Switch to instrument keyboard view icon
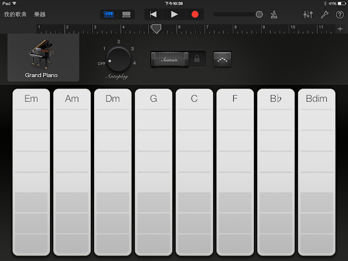This screenshot has width=348, height=261. tap(109, 15)
